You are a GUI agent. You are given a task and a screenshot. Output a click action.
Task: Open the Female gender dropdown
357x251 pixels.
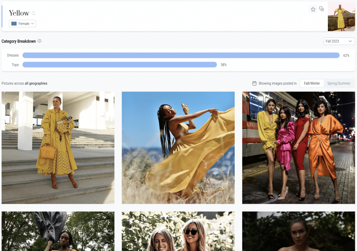(x=22, y=24)
